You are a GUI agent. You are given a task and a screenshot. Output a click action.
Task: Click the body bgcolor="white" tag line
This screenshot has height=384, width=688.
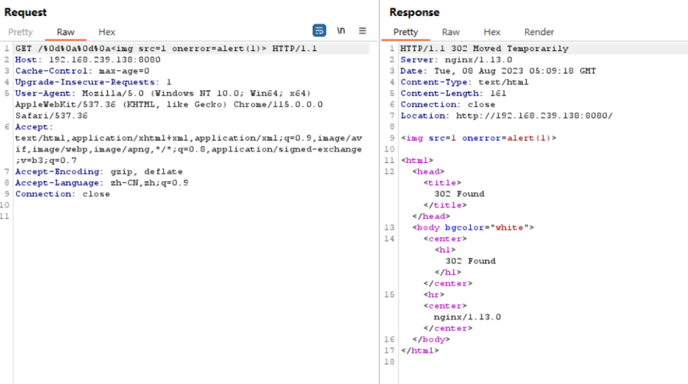tap(473, 228)
